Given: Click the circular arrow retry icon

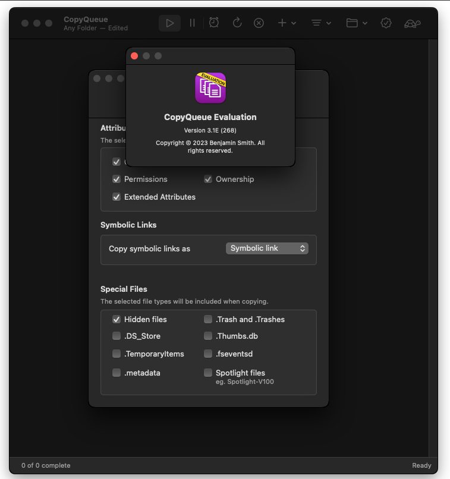Looking at the screenshot, I should pyautogui.click(x=237, y=23).
